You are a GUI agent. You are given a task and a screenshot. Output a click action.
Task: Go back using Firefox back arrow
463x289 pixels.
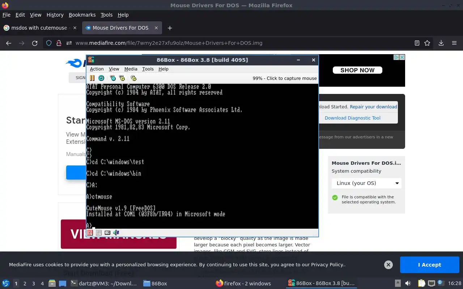point(9,43)
